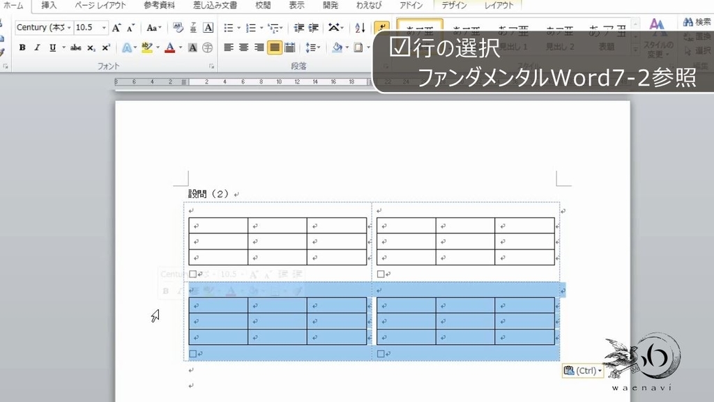Image resolution: width=714 pixels, height=402 pixels.
Task: Open the Century font name dropdown
Action: coord(69,28)
